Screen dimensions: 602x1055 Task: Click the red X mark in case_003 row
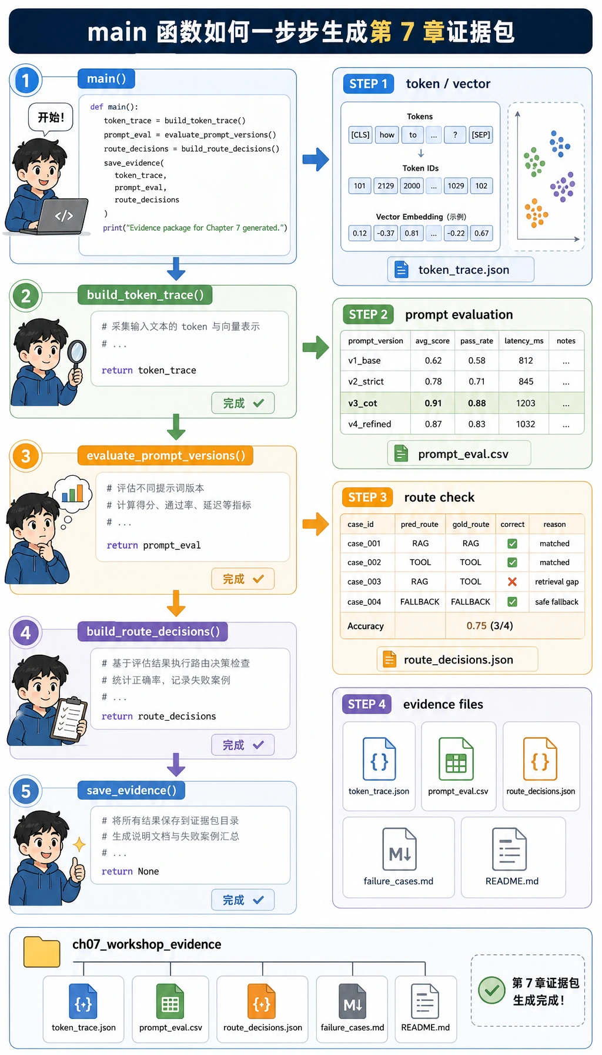(x=512, y=582)
